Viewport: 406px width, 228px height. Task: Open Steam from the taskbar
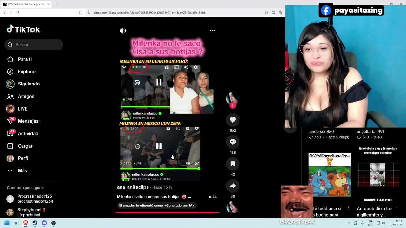point(35,223)
